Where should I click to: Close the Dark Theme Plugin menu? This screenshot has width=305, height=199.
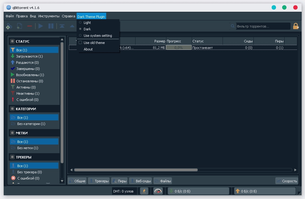pos(91,16)
